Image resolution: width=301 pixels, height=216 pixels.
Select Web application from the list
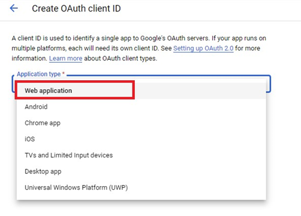click(x=142, y=91)
